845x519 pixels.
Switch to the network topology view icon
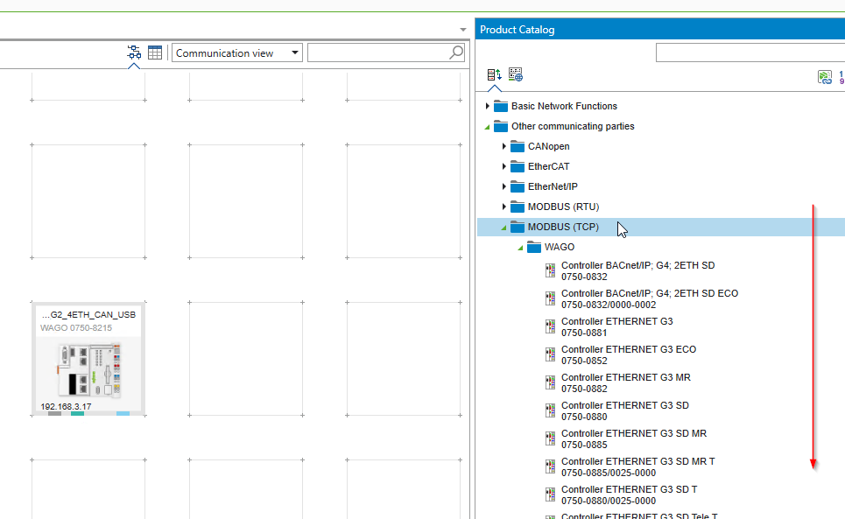coord(134,53)
